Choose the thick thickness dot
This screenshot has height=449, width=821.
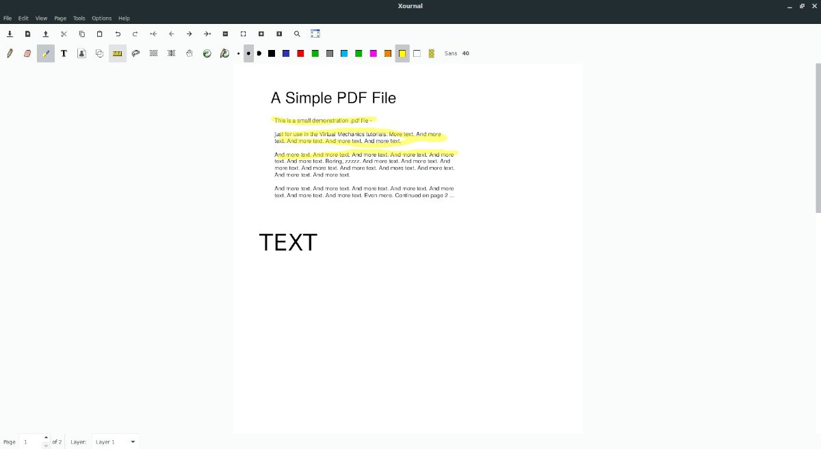tap(259, 53)
